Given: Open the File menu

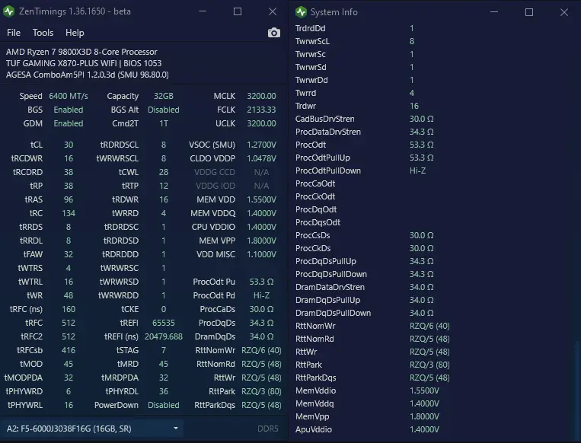Looking at the screenshot, I should tap(14, 33).
